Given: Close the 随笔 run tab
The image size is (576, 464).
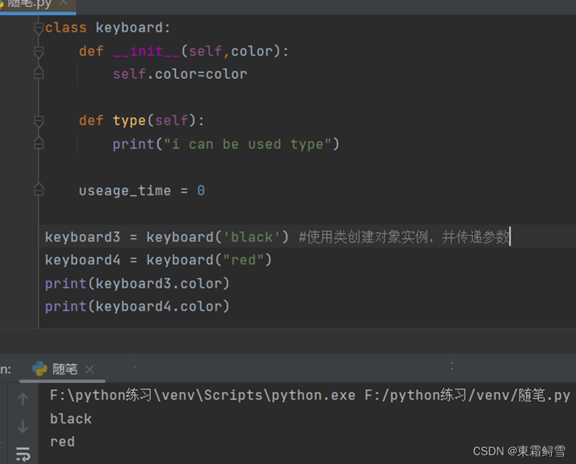Looking at the screenshot, I should pyautogui.click(x=89, y=369).
